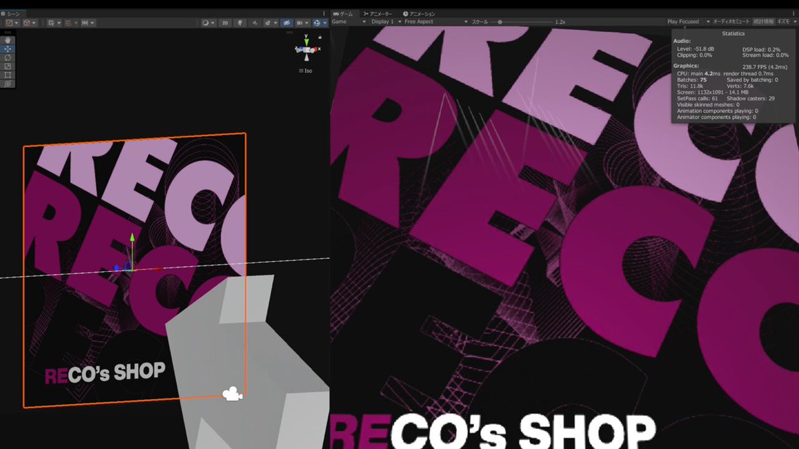Open the Game panel three-dot menu

click(794, 13)
